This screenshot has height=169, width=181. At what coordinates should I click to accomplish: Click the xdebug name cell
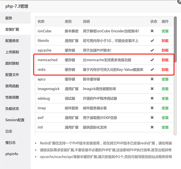pos(44,99)
